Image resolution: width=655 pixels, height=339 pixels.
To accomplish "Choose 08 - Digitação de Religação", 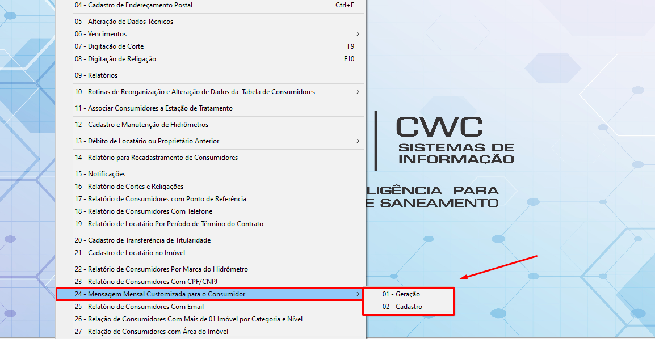I will (115, 59).
